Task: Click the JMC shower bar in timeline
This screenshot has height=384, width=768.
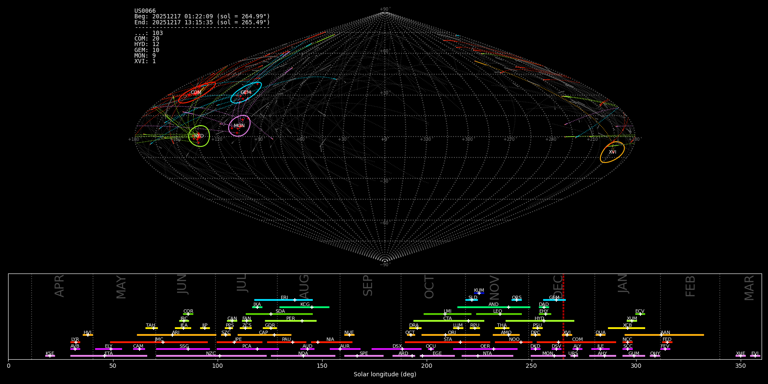Action: click(159, 342)
